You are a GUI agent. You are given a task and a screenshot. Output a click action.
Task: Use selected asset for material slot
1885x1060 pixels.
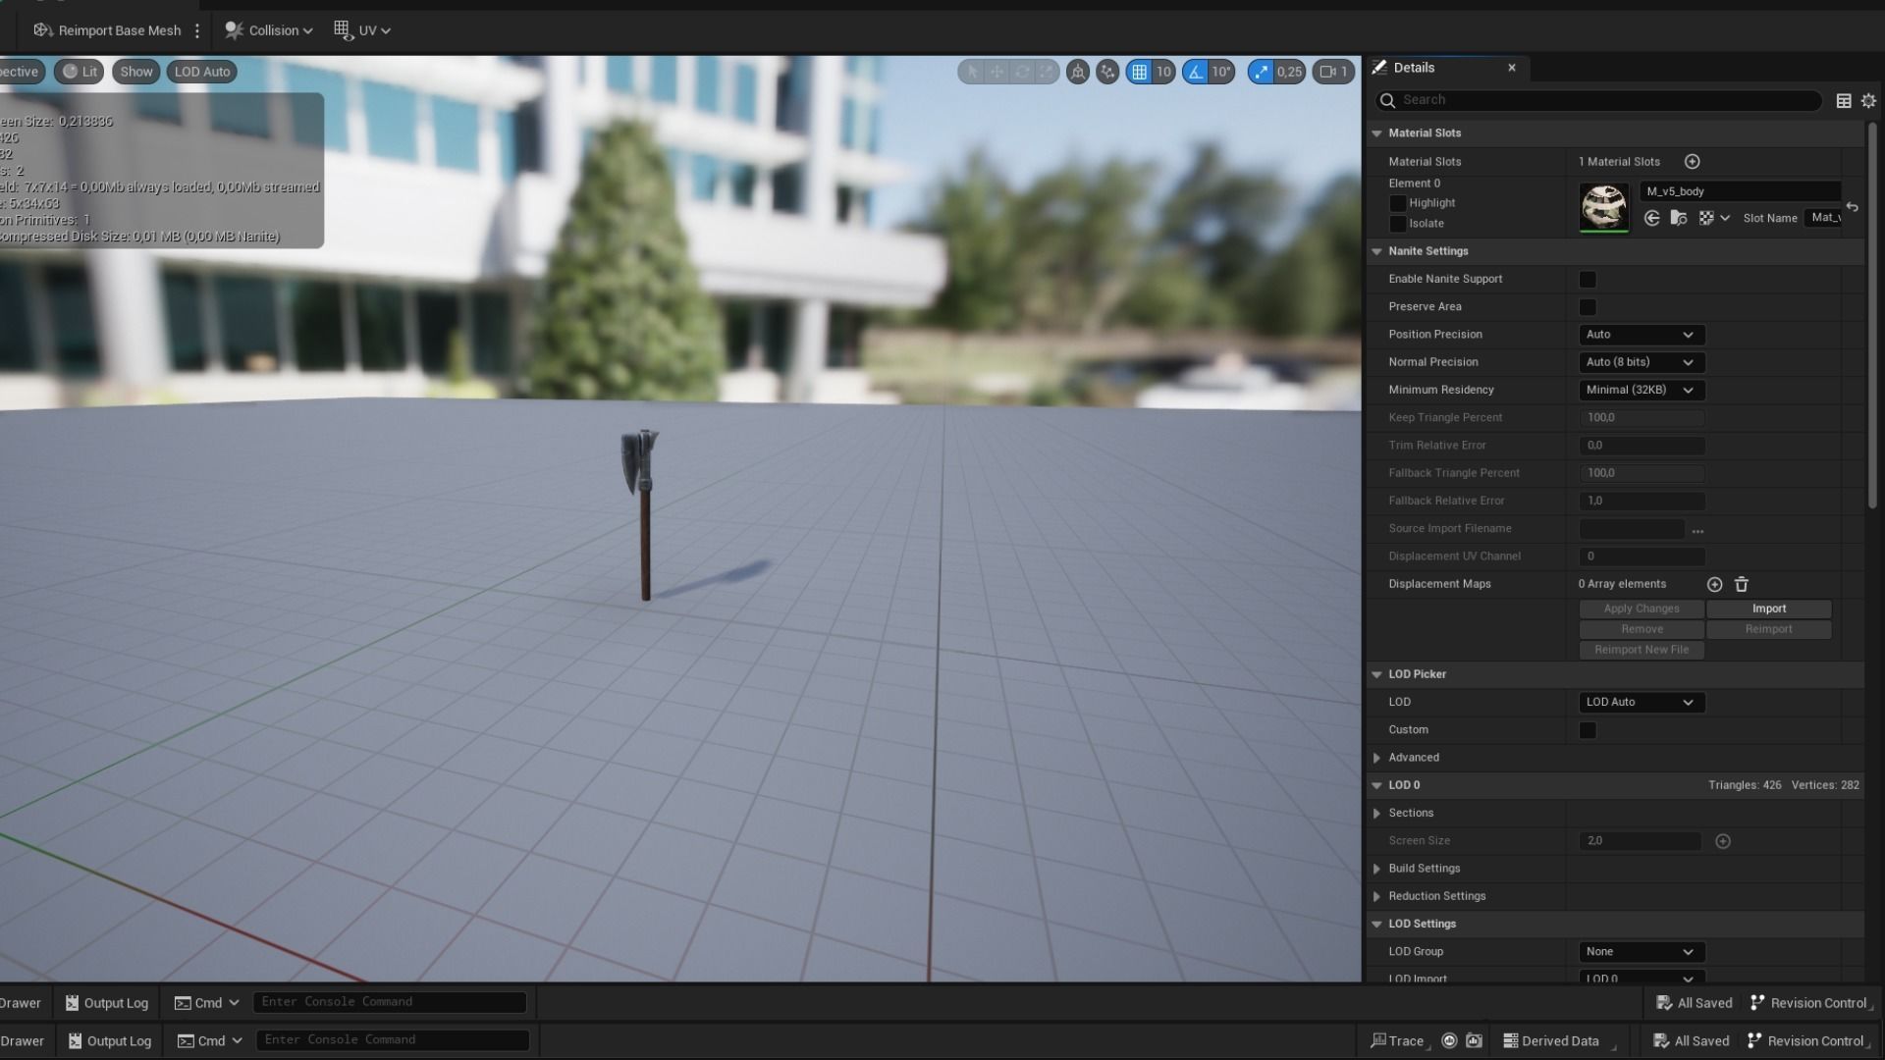tap(1651, 218)
